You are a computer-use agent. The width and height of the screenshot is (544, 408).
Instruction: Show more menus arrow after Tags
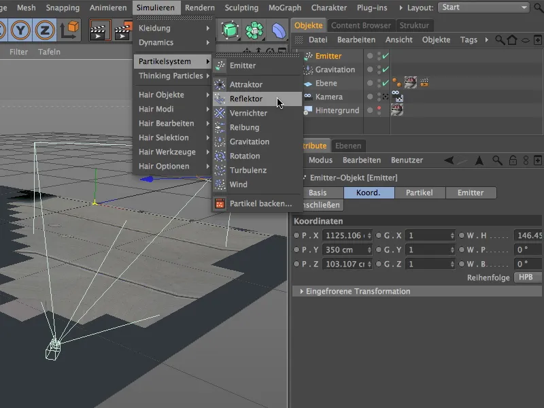486,40
